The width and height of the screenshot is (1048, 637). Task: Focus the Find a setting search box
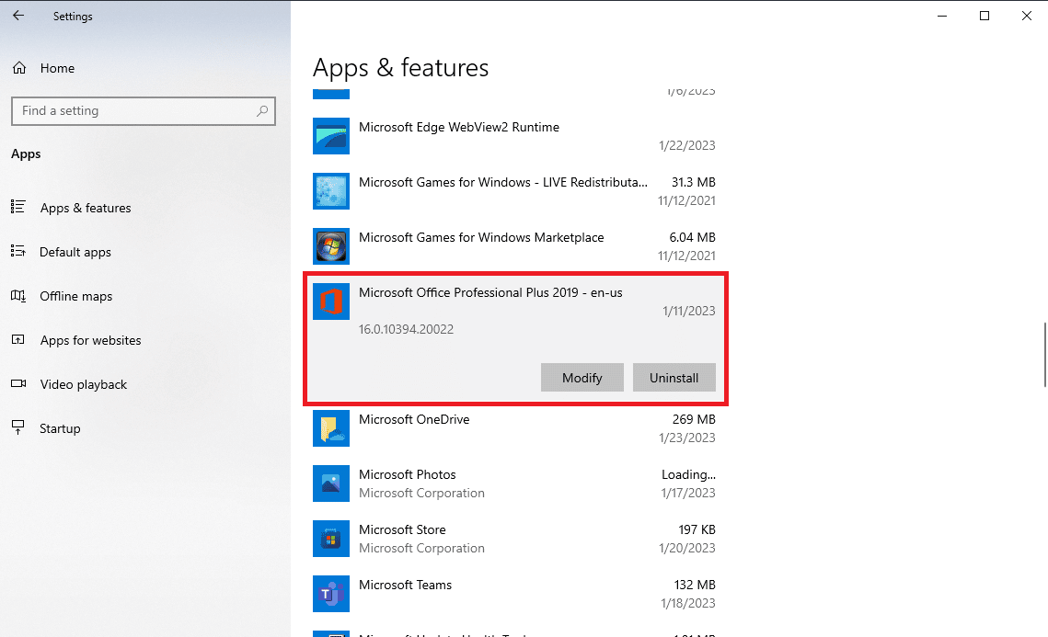pyautogui.click(x=143, y=111)
